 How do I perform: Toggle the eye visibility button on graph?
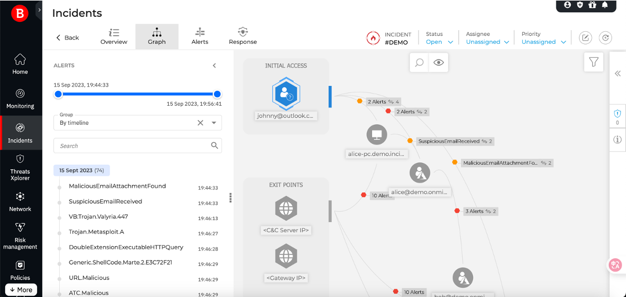click(x=439, y=62)
